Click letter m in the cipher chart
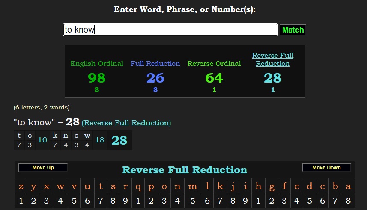The width and height of the screenshot is (367, 210). coord(193,186)
